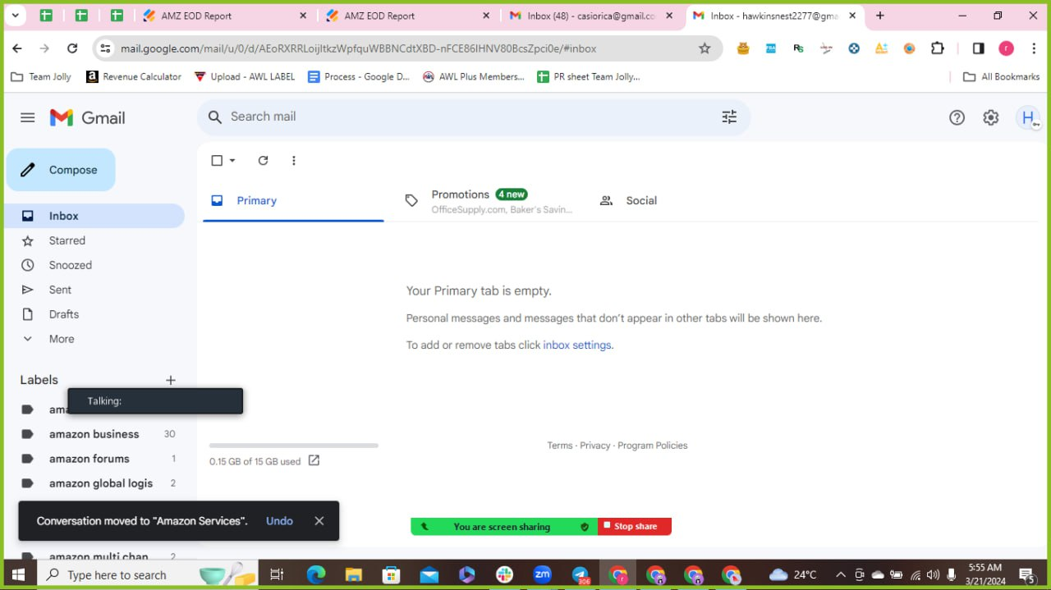This screenshot has height=590, width=1051.
Task: Open the Chrome three-dot menu
Action: tap(1034, 48)
